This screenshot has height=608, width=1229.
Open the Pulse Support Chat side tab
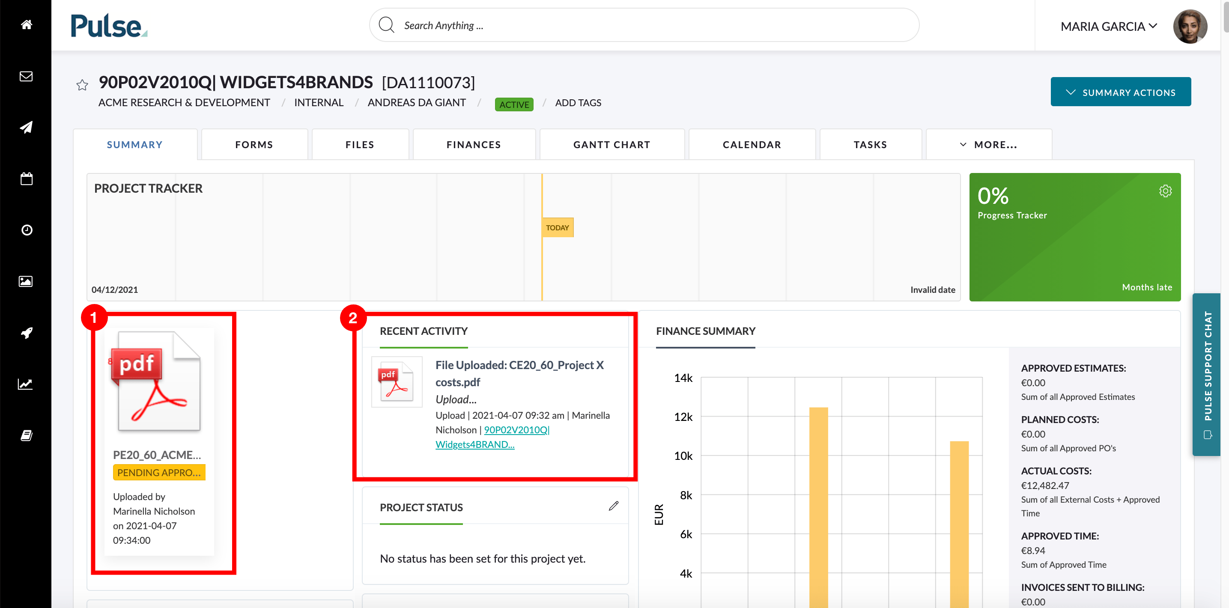pyautogui.click(x=1207, y=375)
